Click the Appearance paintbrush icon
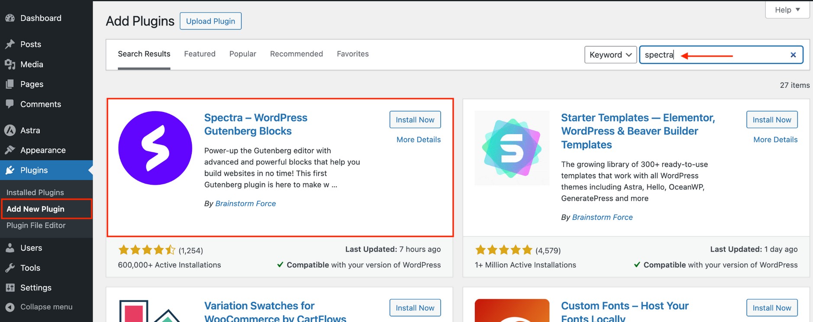This screenshot has width=813, height=322. click(10, 150)
